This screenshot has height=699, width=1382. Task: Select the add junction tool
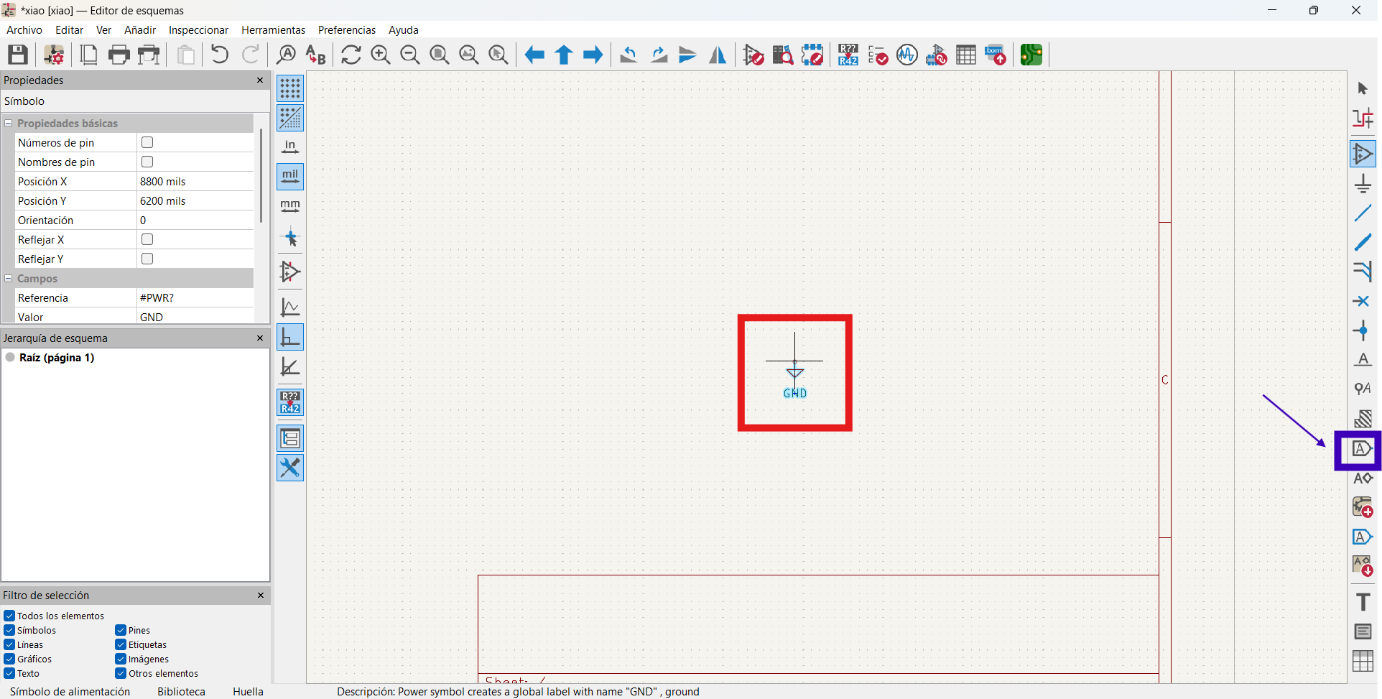coord(1363,330)
